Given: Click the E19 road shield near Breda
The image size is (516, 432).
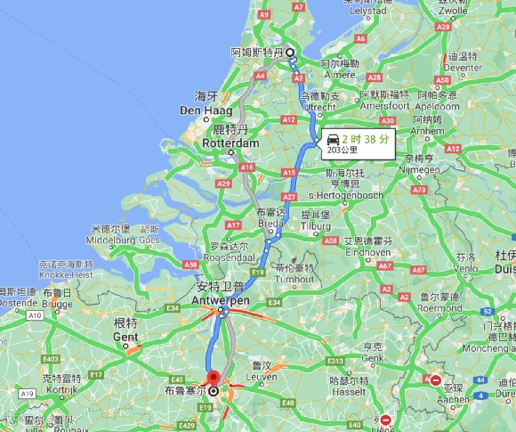Looking at the screenshot, I should pos(257,273).
